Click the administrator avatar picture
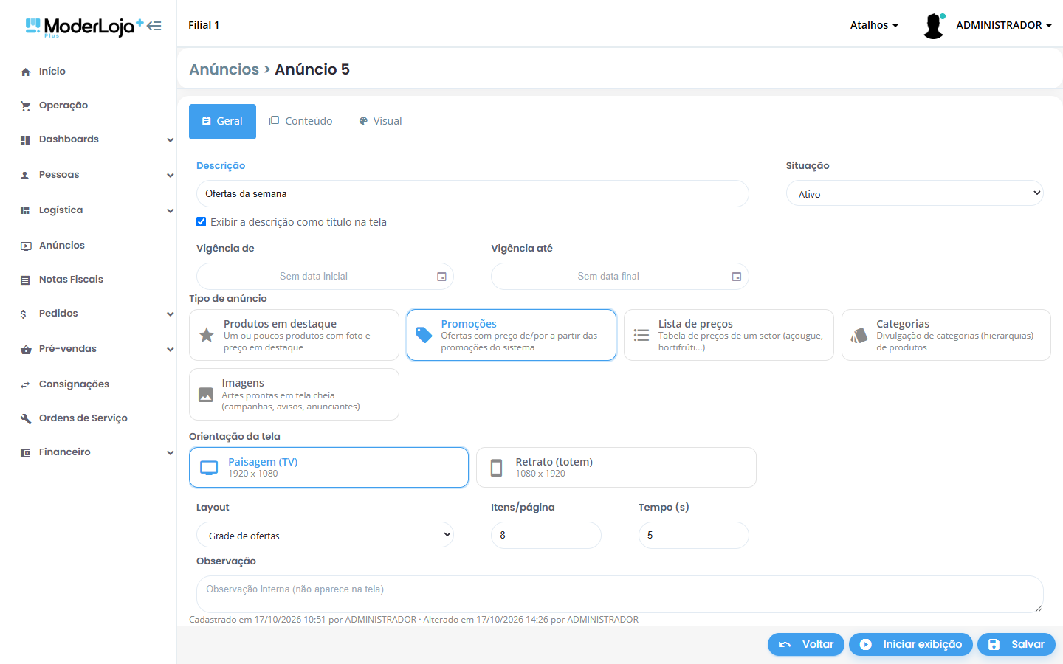The image size is (1063, 664). point(934,26)
